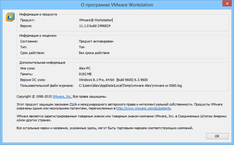Screen dimensions: 234x145
Task: Click the dialog title 'О программе VMware Workstation'
Action: (x=117, y=5)
